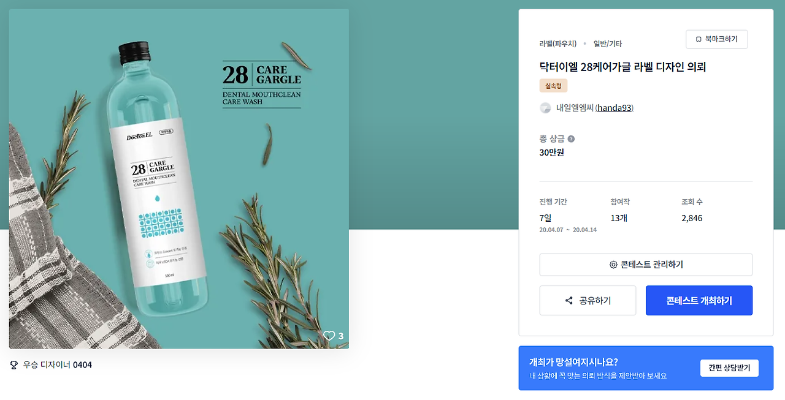Open the 28 Care Gargle design image
Image resolution: width=785 pixels, height=400 pixels.
tap(179, 179)
